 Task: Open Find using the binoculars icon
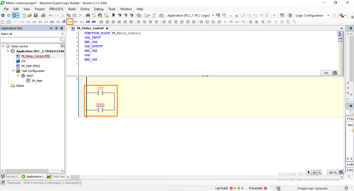click(88, 15)
